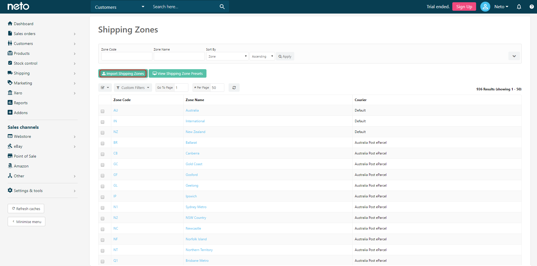Open the help question mark icon
This screenshot has width=537, height=266.
click(x=532, y=6)
